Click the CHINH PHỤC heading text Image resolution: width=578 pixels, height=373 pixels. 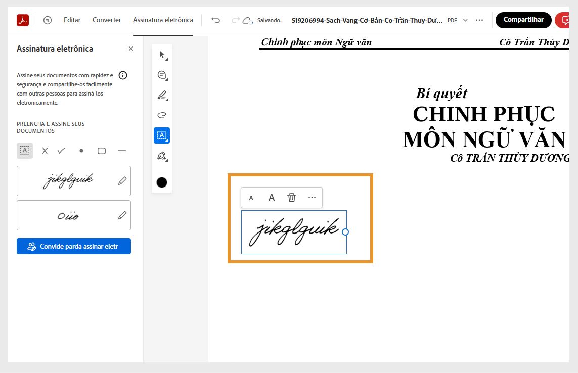click(483, 114)
